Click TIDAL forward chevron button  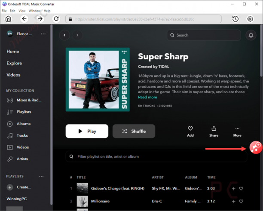[77, 35]
